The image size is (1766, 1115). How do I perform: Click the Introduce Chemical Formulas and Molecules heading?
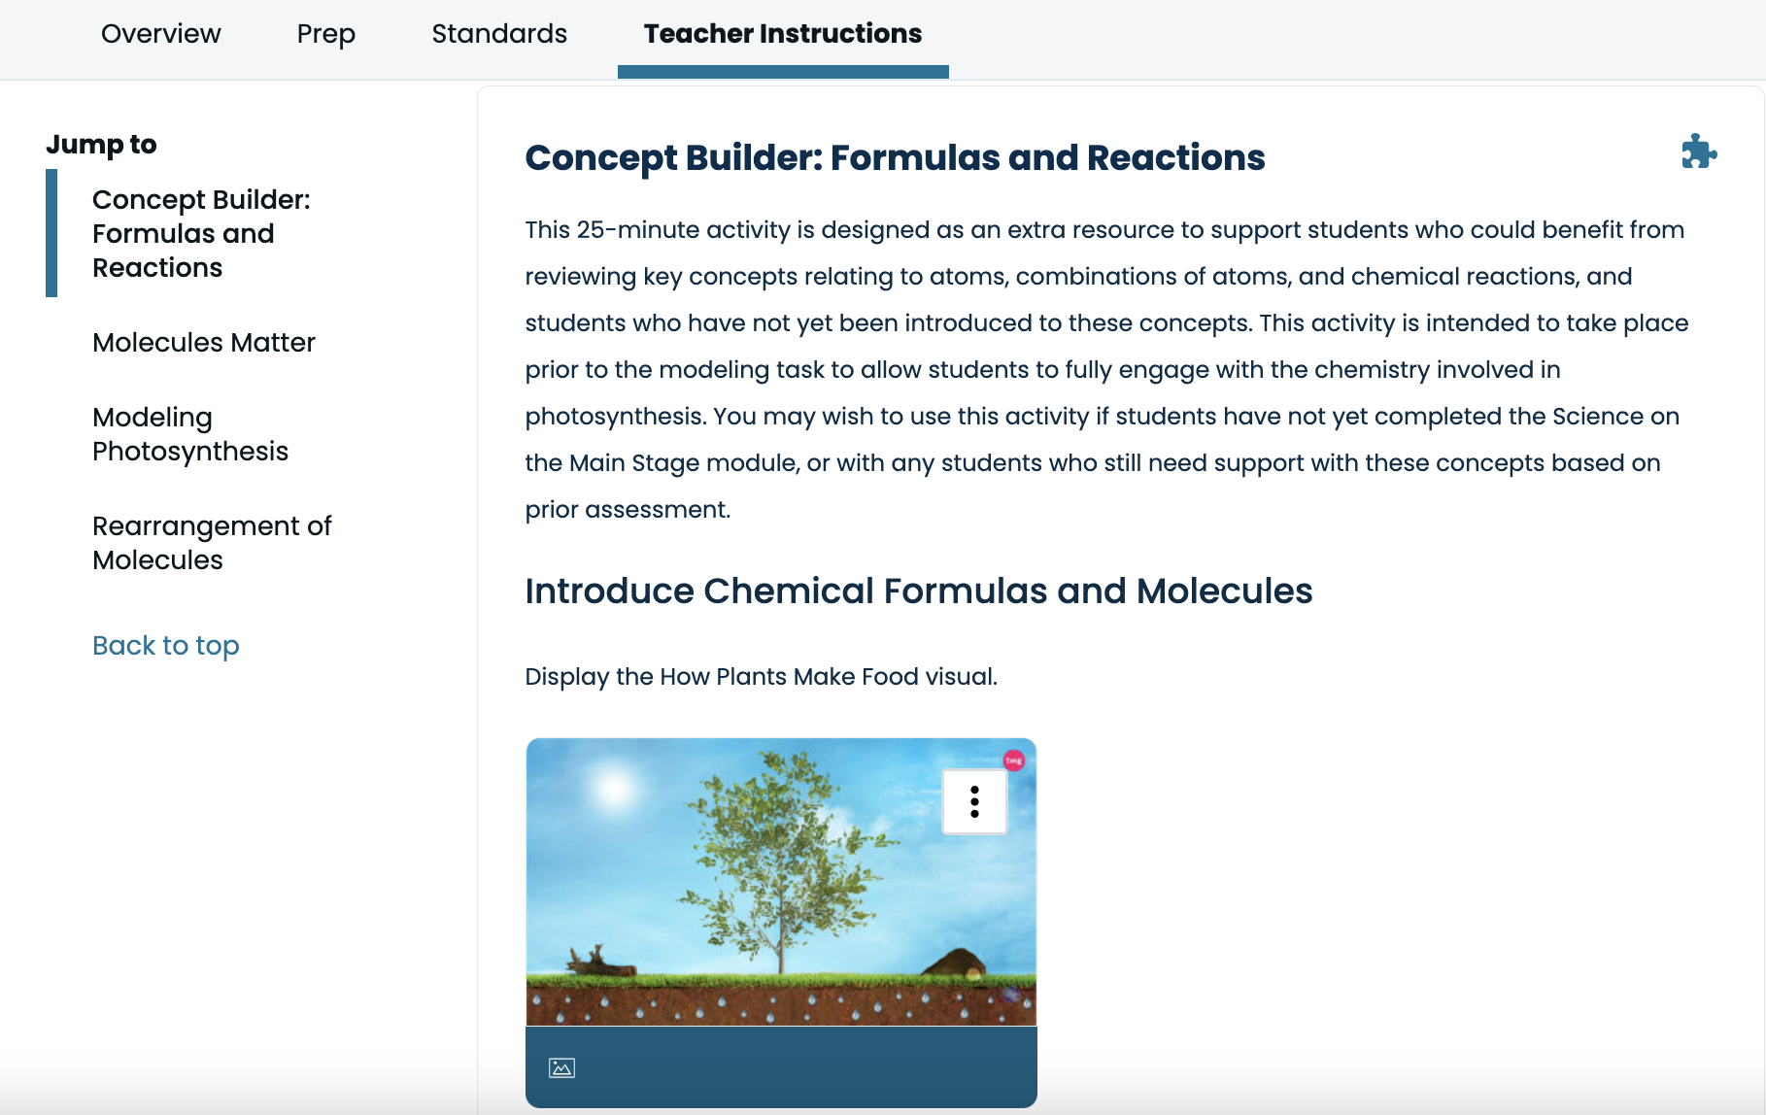[x=918, y=591]
